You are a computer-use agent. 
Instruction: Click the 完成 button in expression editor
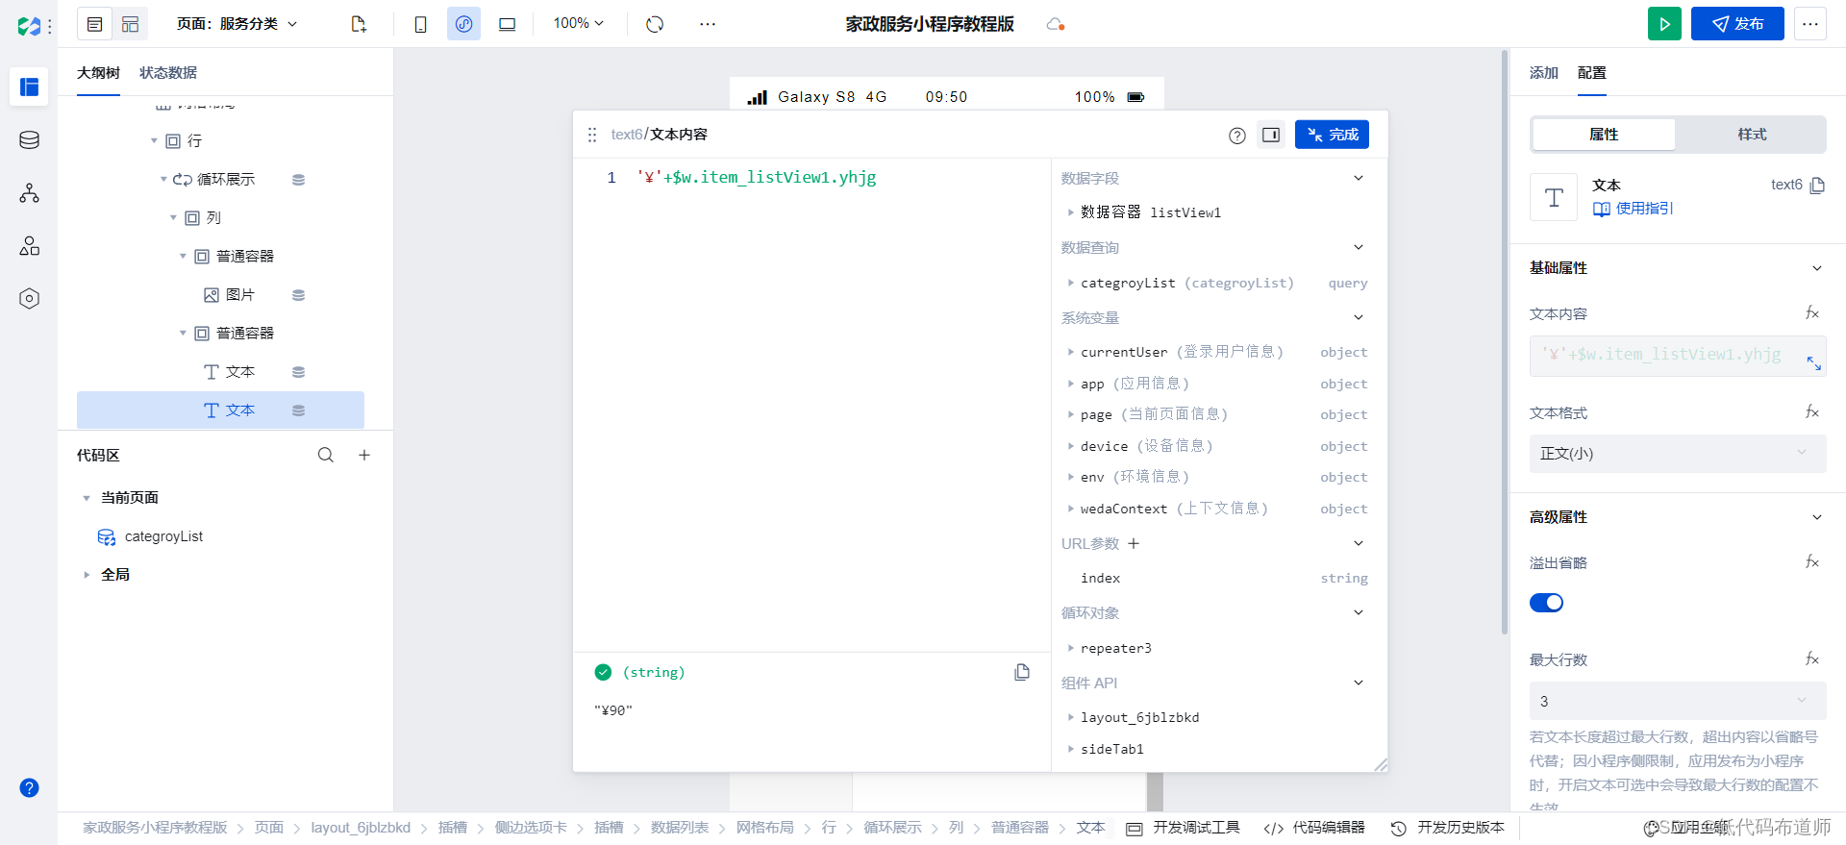pos(1332,135)
